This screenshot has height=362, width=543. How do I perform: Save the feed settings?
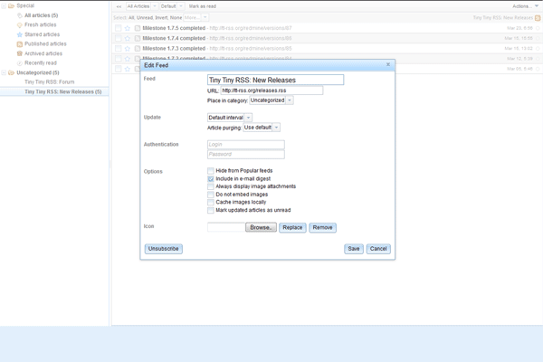[x=354, y=248]
